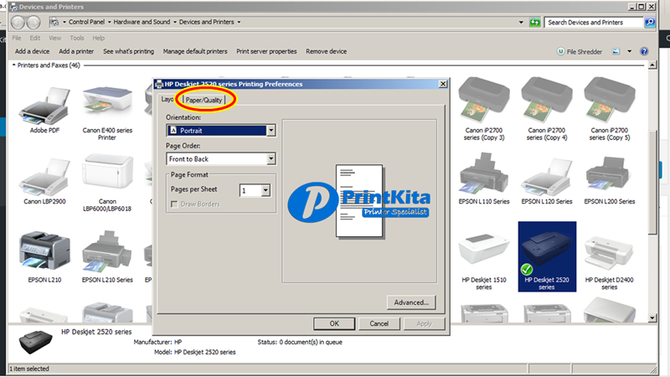Open the Help question mark icon
670x377 pixels.
644,51
